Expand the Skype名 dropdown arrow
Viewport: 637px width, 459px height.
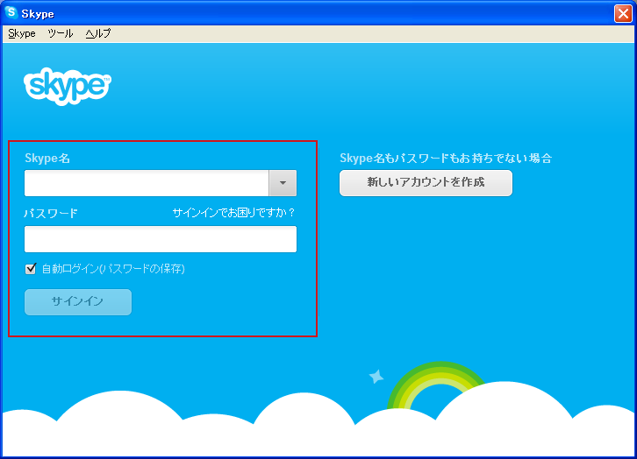(x=283, y=183)
